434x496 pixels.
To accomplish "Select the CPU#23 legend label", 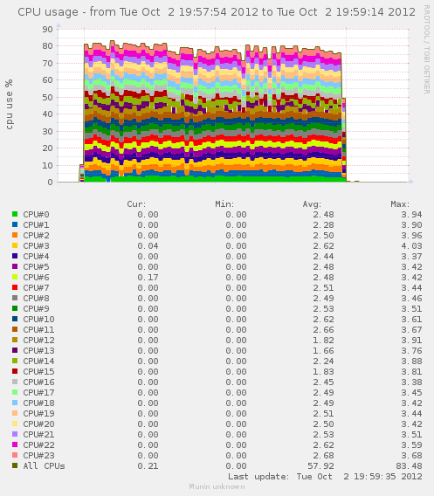I will (38, 455).
